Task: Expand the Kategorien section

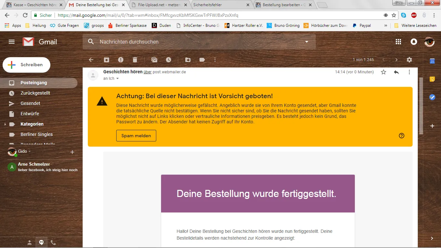Action: pyautogui.click(x=5, y=124)
